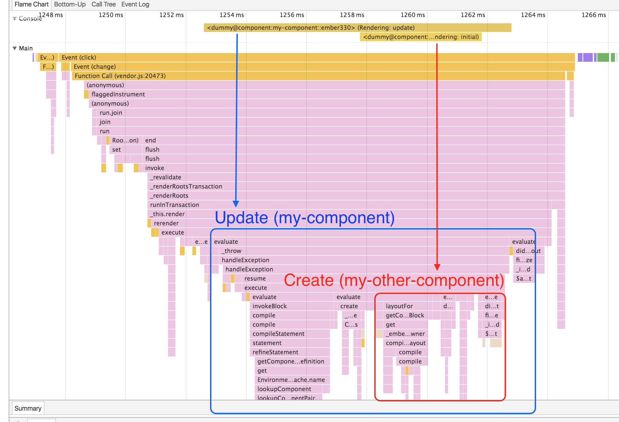Click Function Call (vendor.js:20473) bar
619x422 pixels.
coord(298,76)
